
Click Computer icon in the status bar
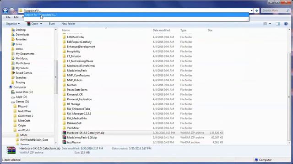point(256,160)
